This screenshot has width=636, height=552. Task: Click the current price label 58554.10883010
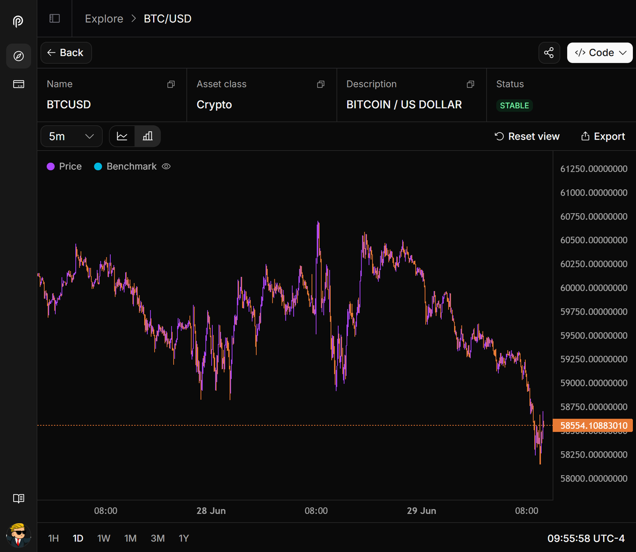[x=593, y=425]
